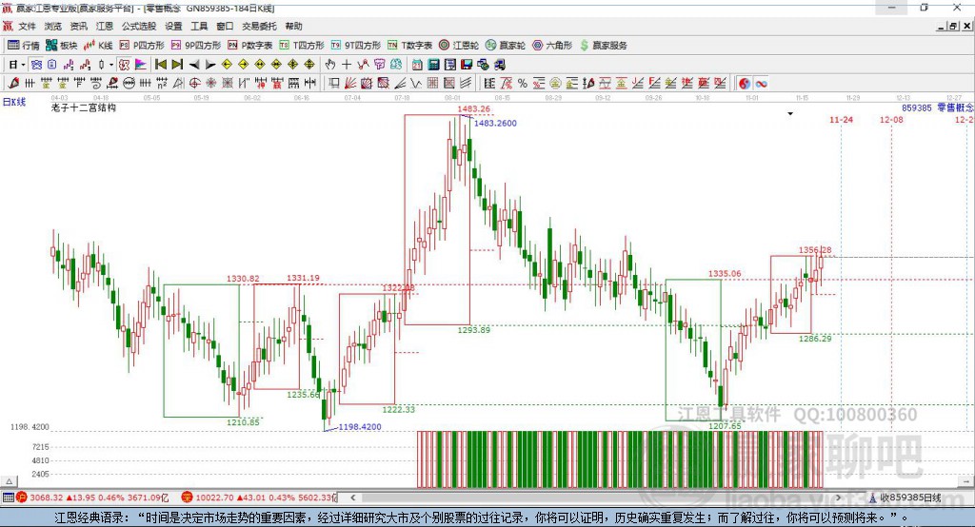This screenshot has width=975, height=527.
Task: Launch the 赢家轮 wheel tool
Action: (506, 46)
